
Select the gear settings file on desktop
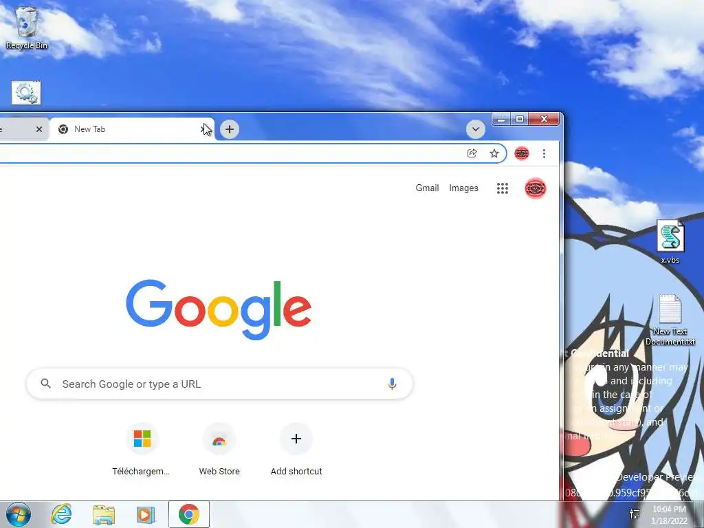[x=26, y=93]
